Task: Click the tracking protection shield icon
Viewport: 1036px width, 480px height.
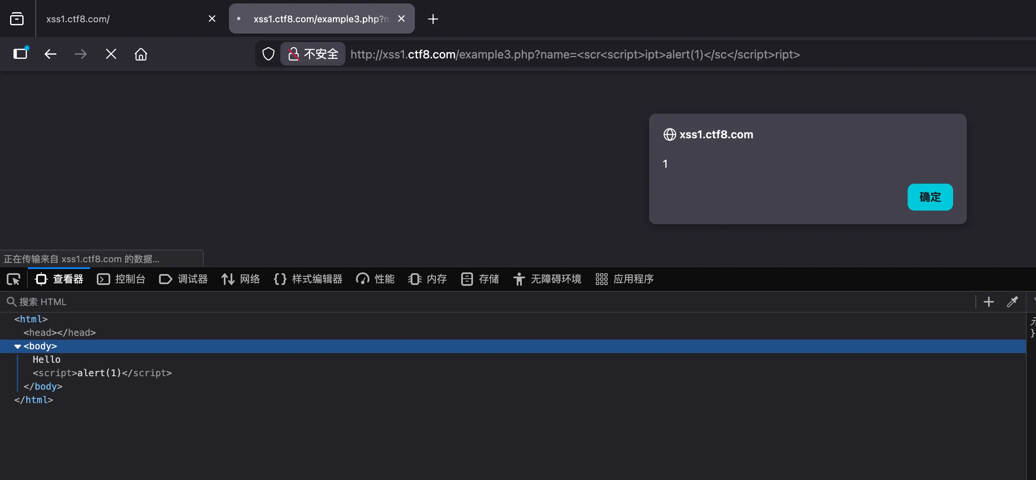Action: (x=268, y=54)
